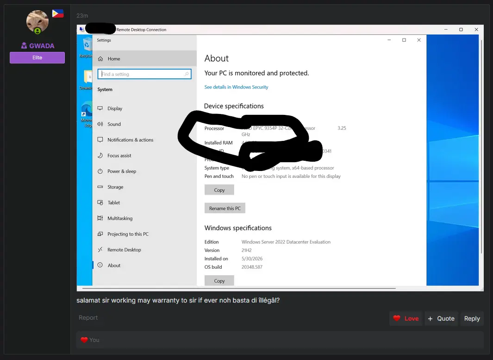Maximize the Settings window

coord(404,40)
